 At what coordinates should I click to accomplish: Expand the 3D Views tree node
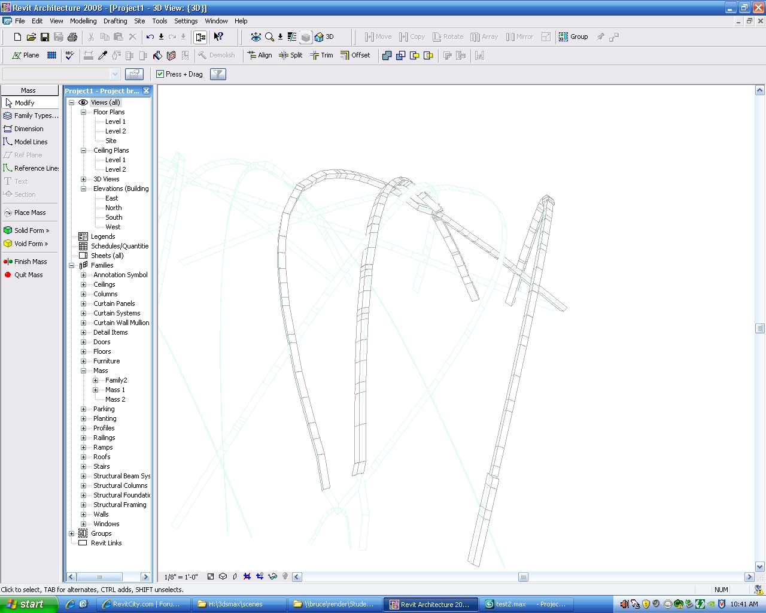pyautogui.click(x=84, y=179)
